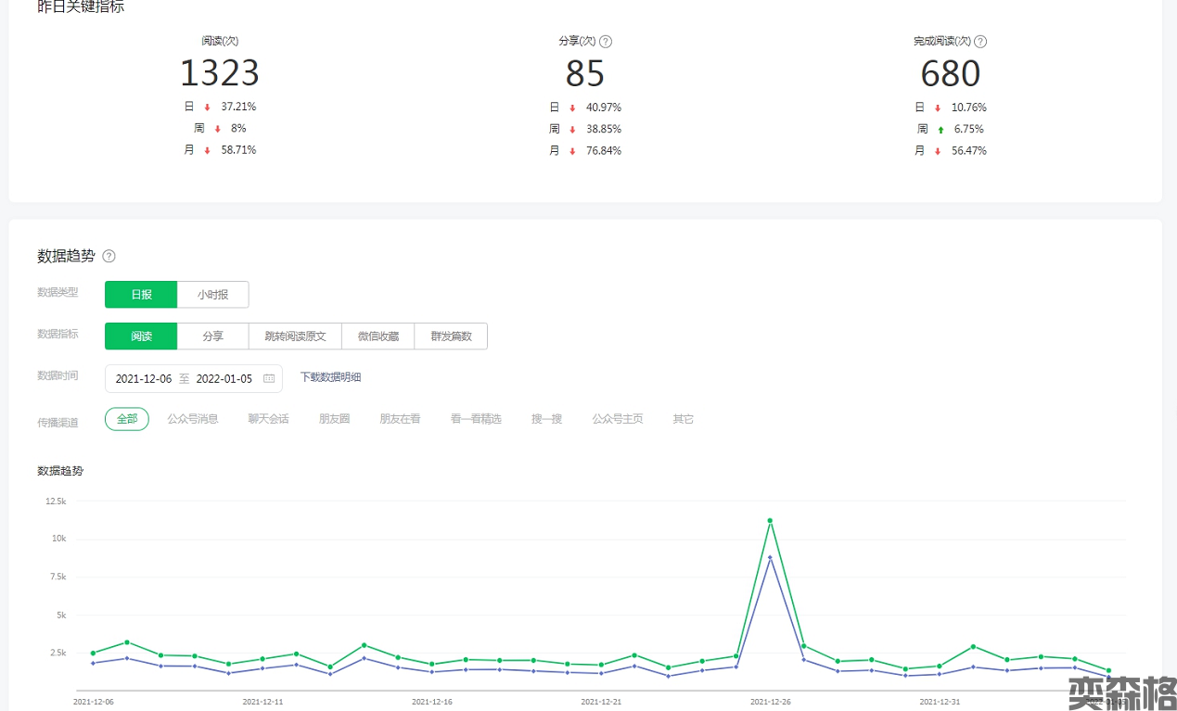Screen dimensions: 1177x711
Task: Click 下载数据明细 download link
Action: [330, 377]
